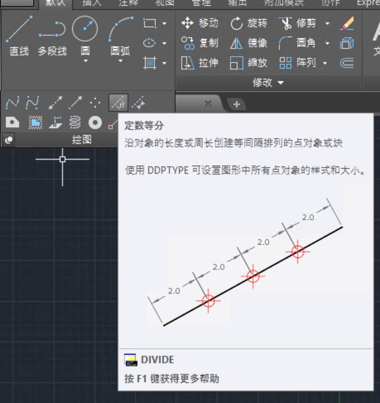Open the dropdown arrow next to 阵列

(325, 63)
